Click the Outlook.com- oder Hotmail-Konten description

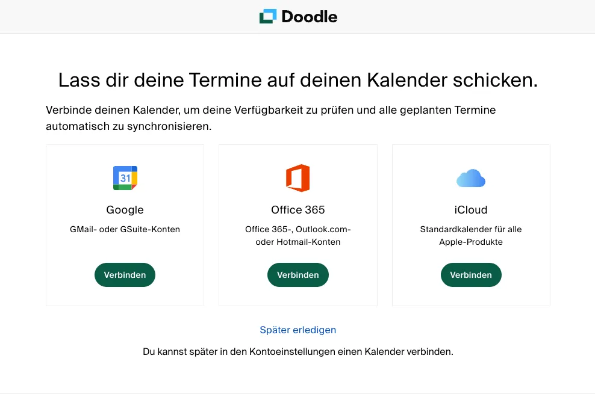tap(297, 236)
